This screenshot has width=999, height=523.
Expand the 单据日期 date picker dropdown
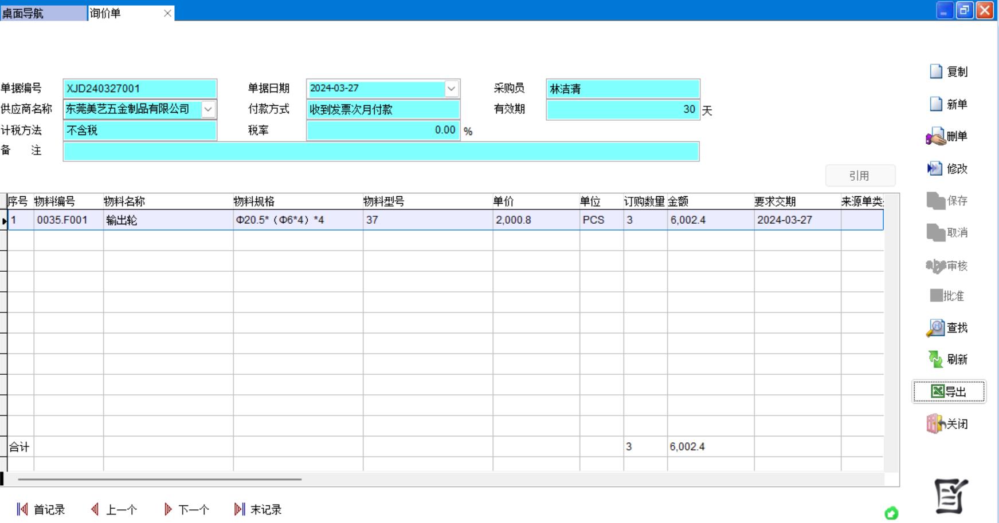tap(452, 88)
